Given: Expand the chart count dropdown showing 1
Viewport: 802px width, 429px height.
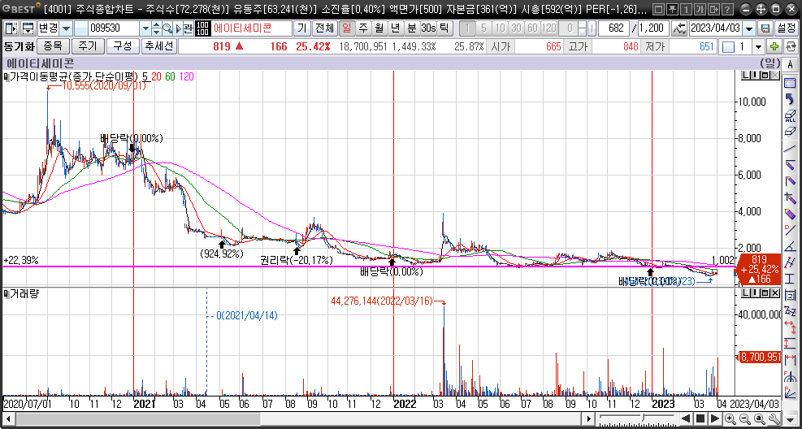Looking at the screenshot, I should pyautogui.click(x=757, y=47).
